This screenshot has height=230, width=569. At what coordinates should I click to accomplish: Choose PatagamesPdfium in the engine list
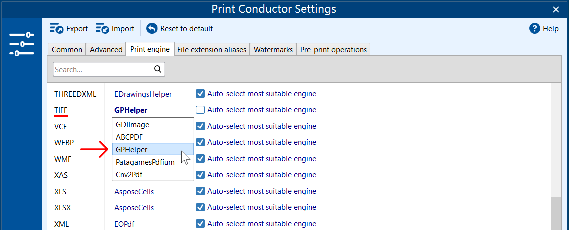[145, 162]
